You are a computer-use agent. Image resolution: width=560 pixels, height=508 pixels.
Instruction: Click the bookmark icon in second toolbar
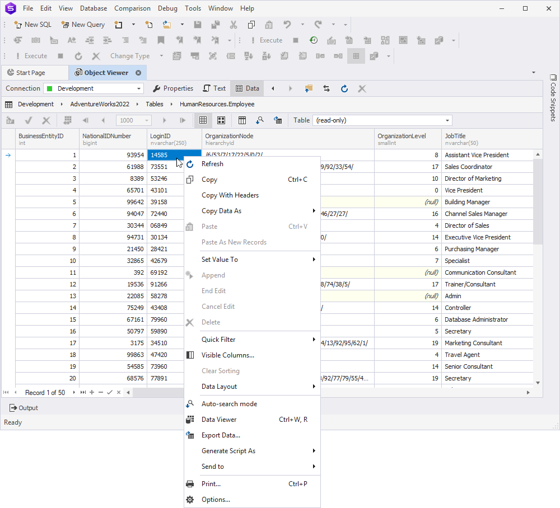pyautogui.click(x=161, y=40)
